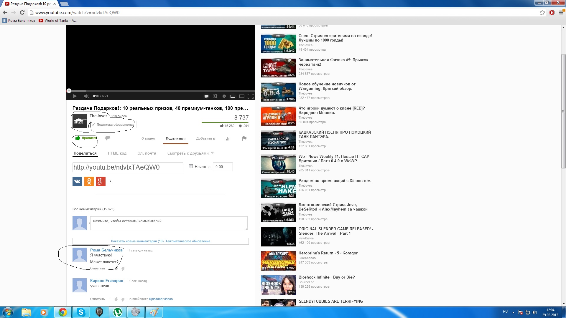The height and width of the screenshot is (318, 566).
Task: Select the 'Поделиться' action tab
Action: point(176,138)
